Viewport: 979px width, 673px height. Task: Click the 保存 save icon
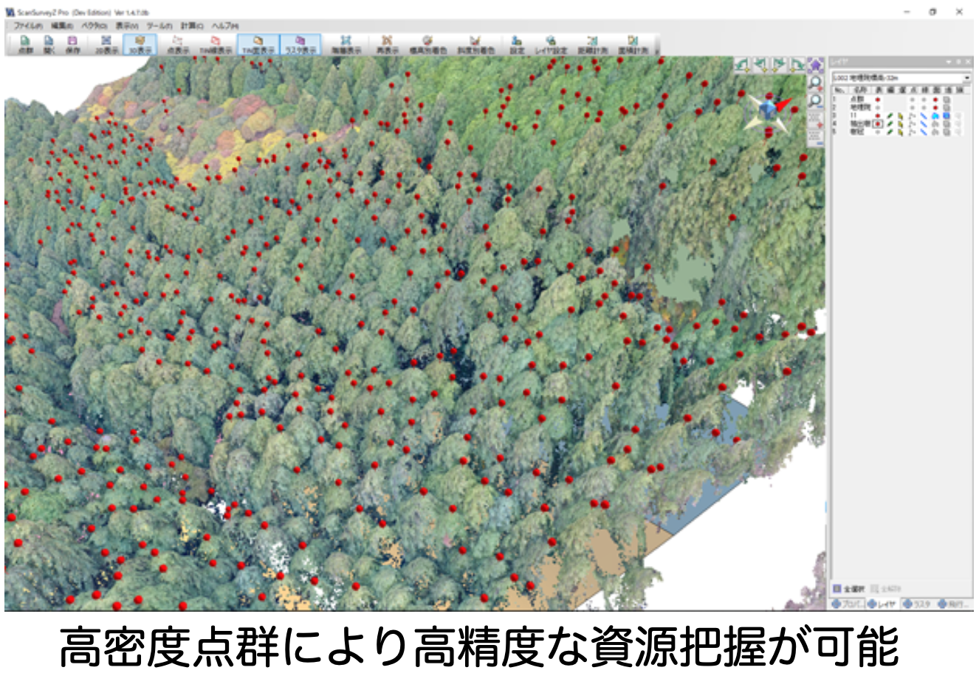pos(72,44)
